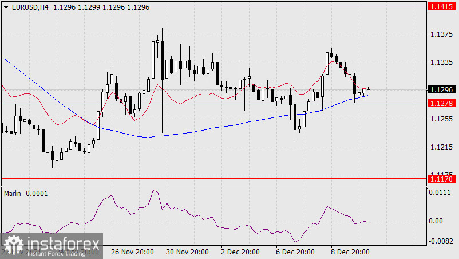The image size is (459, 259).
Task: Click the Marlin -0.0001 indicator label
Action: [x=26, y=194]
